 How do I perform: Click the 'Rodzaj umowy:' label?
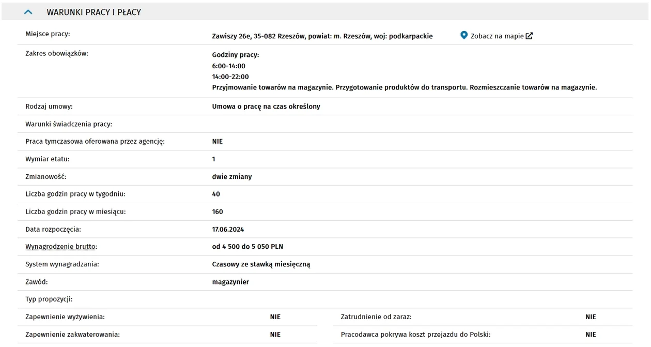point(49,107)
